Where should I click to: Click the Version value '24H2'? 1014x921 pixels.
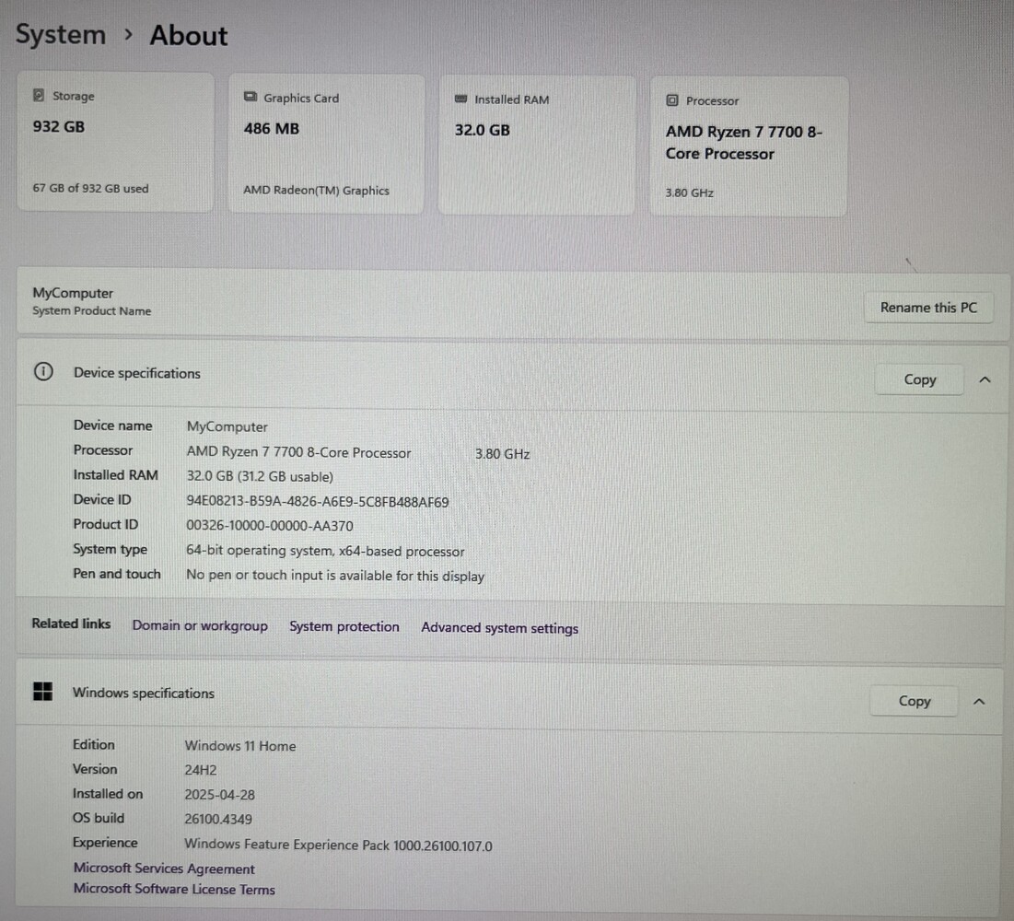pyautogui.click(x=201, y=770)
